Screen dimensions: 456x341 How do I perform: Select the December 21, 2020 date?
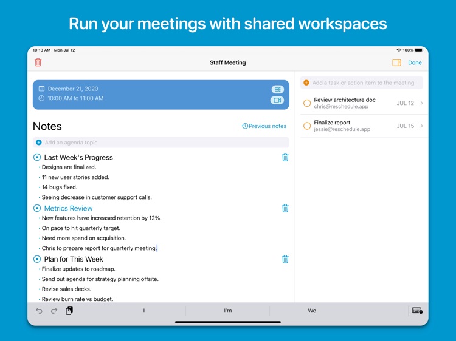(x=73, y=89)
